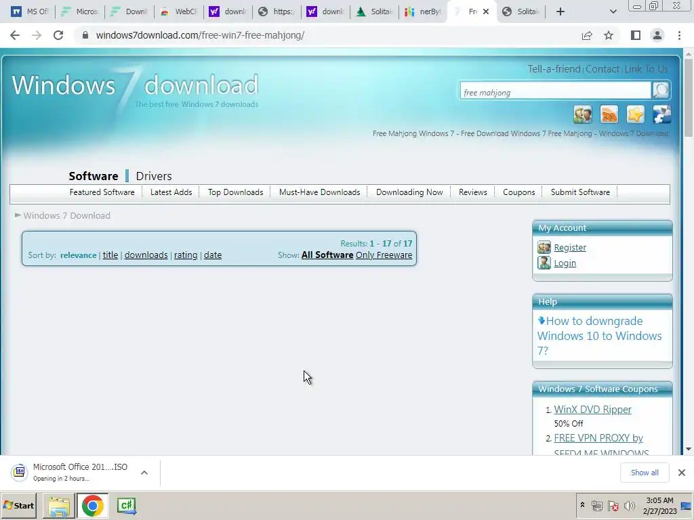Close the downloads bar

click(x=682, y=473)
